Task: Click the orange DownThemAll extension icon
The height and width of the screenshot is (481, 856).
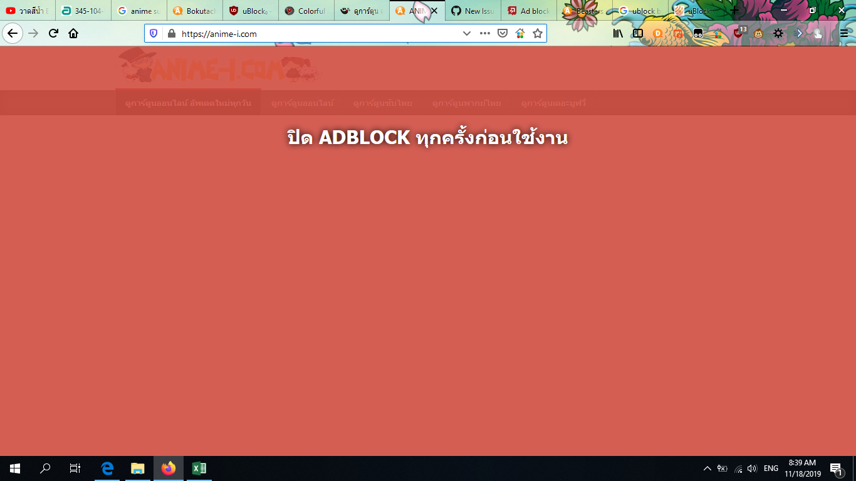Action: tap(659, 34)
